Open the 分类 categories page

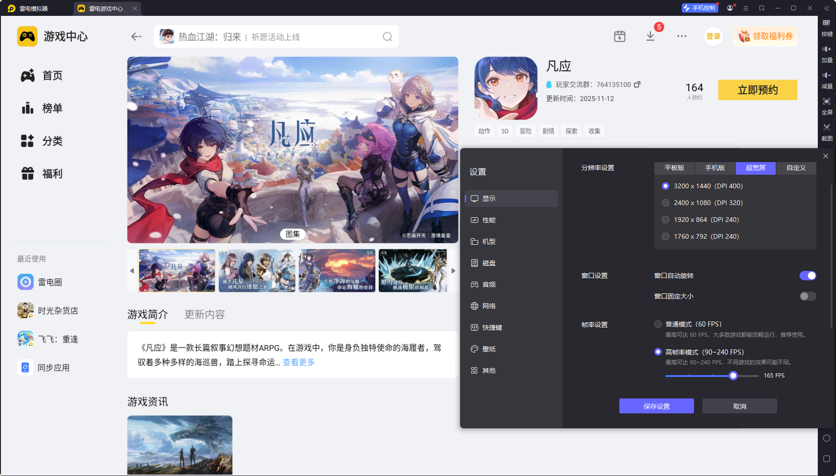tap(42, 141)
